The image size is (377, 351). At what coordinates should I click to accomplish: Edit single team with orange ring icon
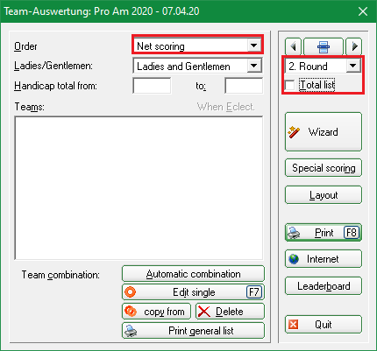coord(193,292)
